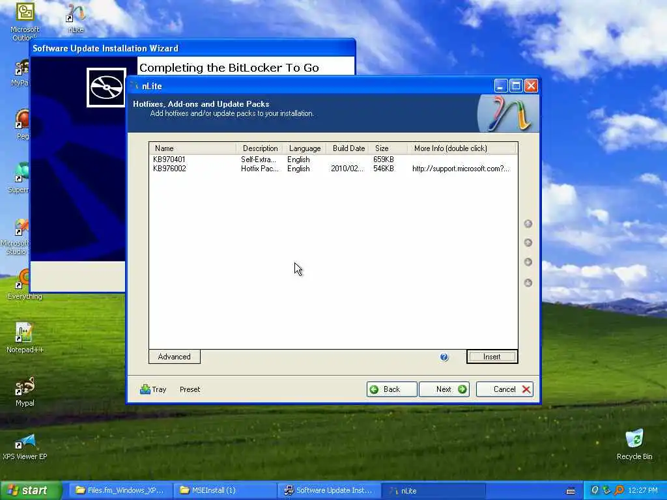Click the topmost round arrow button beside the hotfix list
This screenshot has width=667, height=500.
(x=528, y=224)
